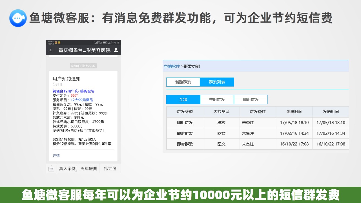Open the 抢红包 bottom menu
The width and height of the screenshot is (361, 203).
point(110,169)
